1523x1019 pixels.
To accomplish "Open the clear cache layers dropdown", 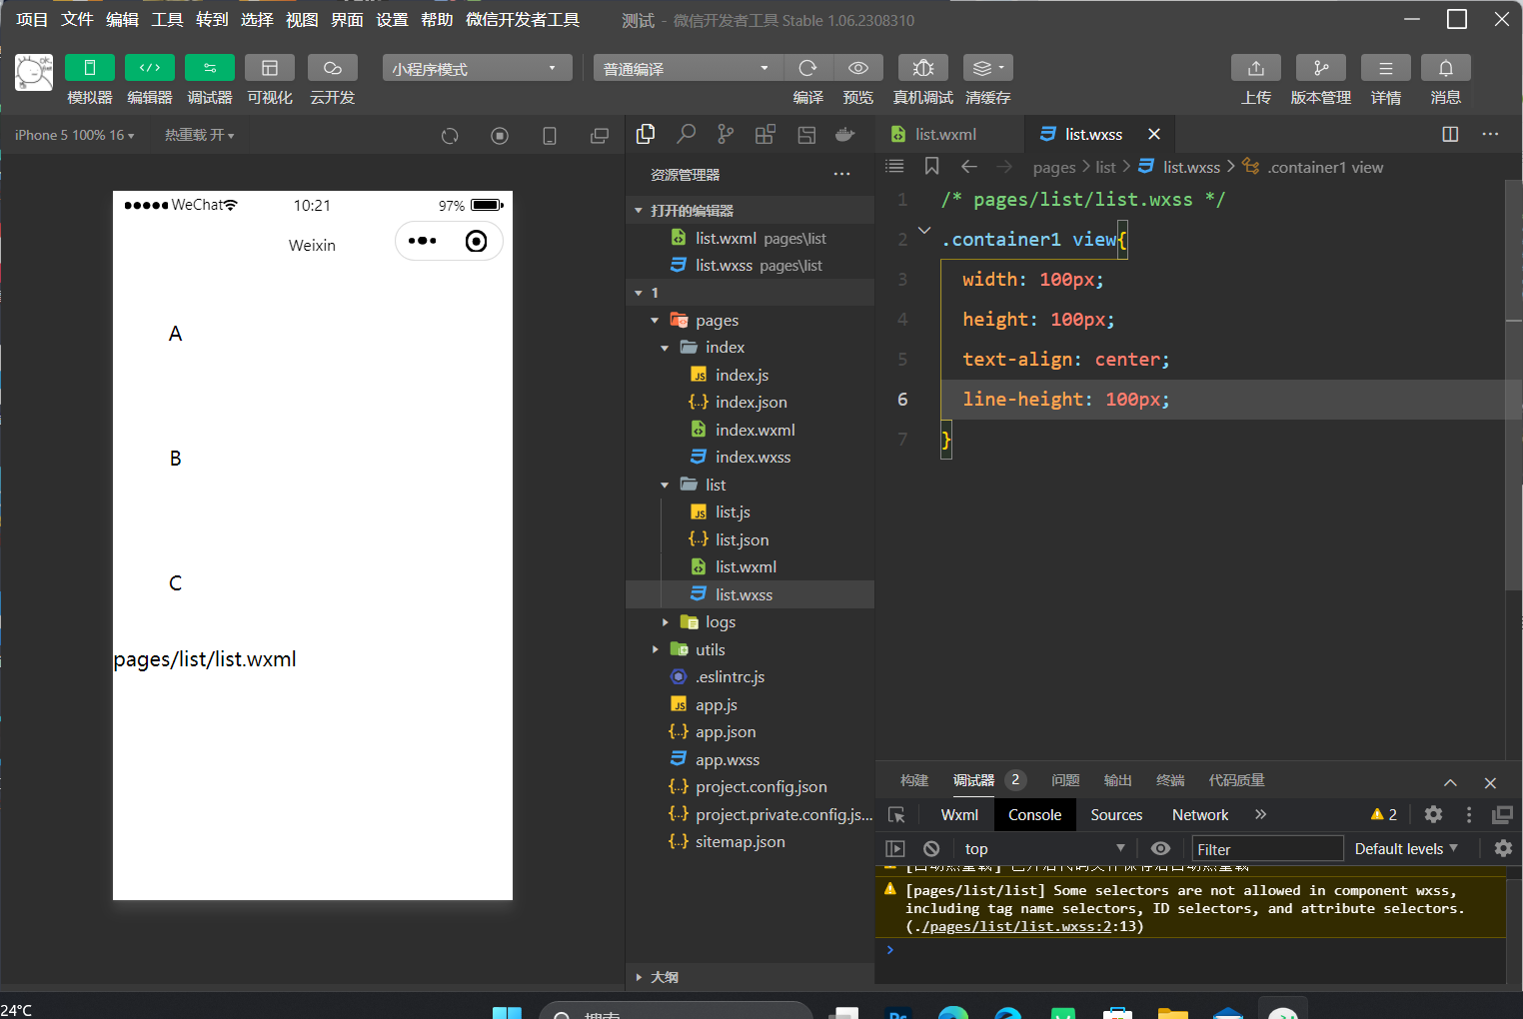I will click(988, 68).
